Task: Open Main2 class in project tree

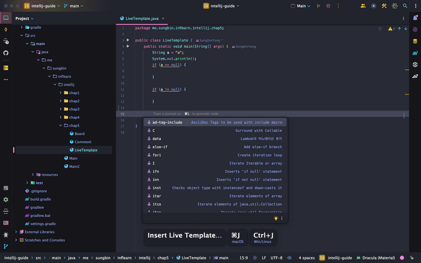Action: pos(72,166)
